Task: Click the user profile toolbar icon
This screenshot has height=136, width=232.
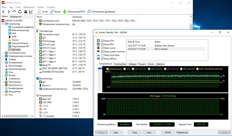Action: (26, 12)
